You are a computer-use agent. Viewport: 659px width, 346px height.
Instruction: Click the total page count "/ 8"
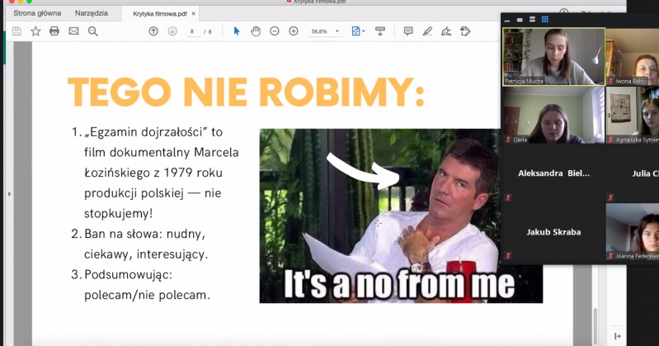click(208, 31)
